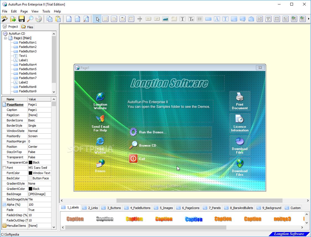The image size is (311, 237).
Task: Click the Save project toolbar icon
Action: 22,19
